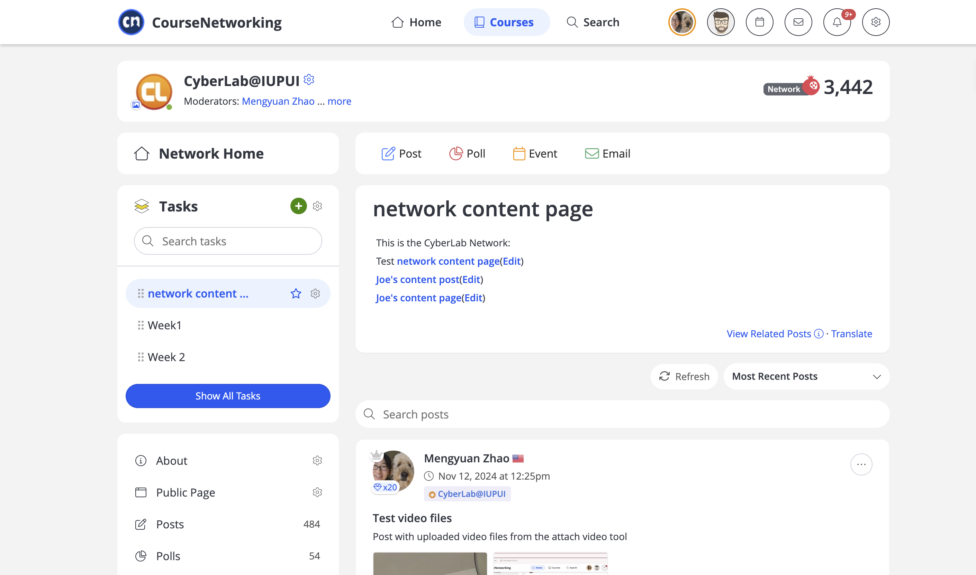Open the bearded cartoon avatar icon

click(721, 22)
